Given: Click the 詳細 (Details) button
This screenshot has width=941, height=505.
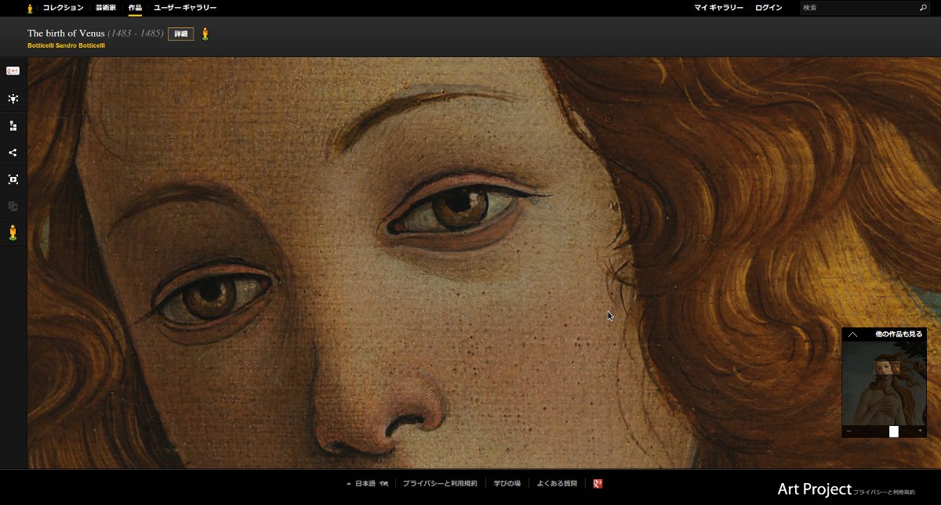Looking at the screenshot, I should click(181, 34).
